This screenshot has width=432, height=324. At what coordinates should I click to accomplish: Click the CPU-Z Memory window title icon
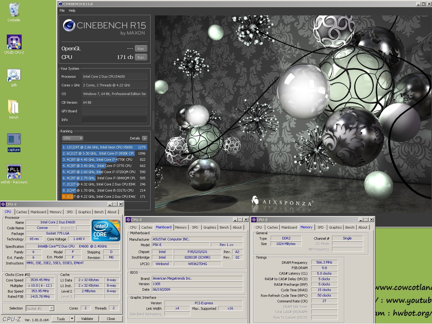pos(254,220)
